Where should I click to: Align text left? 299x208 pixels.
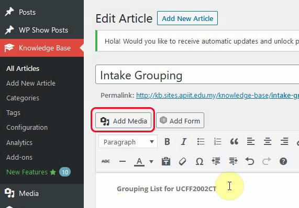[251, 142]
